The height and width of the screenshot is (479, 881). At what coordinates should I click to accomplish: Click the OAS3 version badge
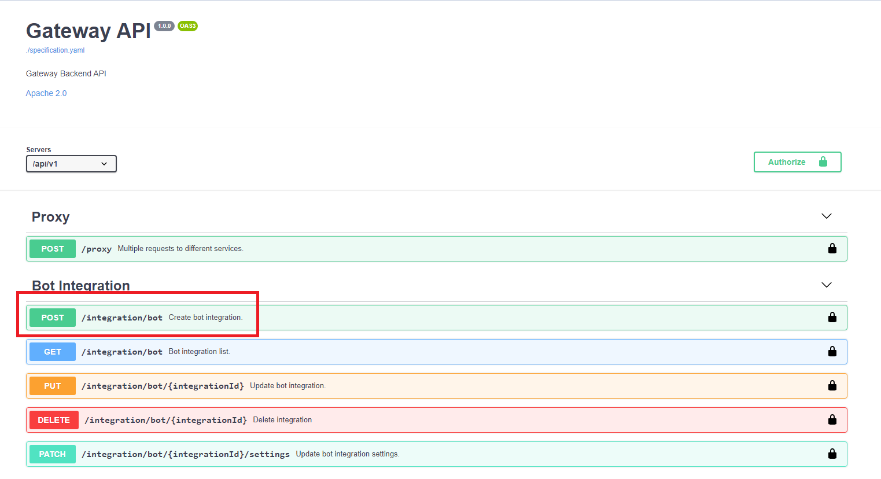pos(187,26)
